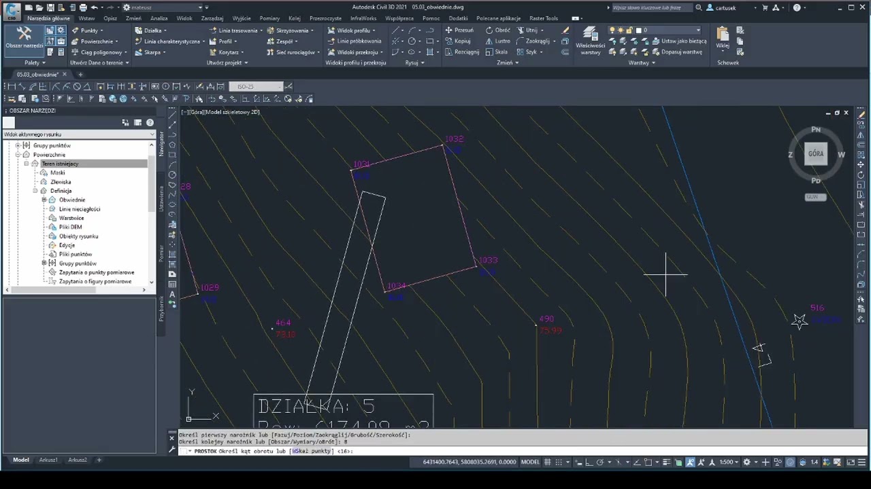This screenshot has width=871, height=489.
Task: Open workspace switching gear in status bar
Action: tap(746, 462)
